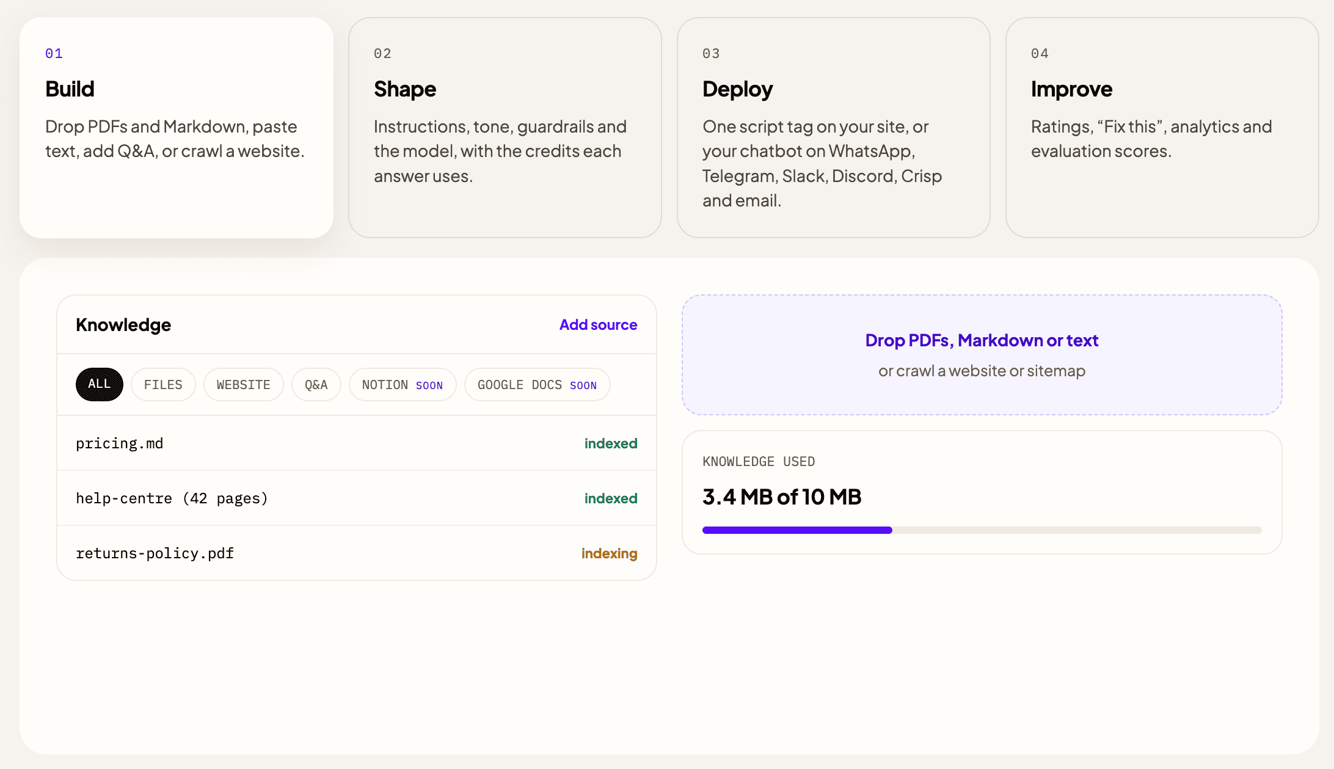
Task: Filter knowledge by Q&A
Action: click(x=316, y=385)
